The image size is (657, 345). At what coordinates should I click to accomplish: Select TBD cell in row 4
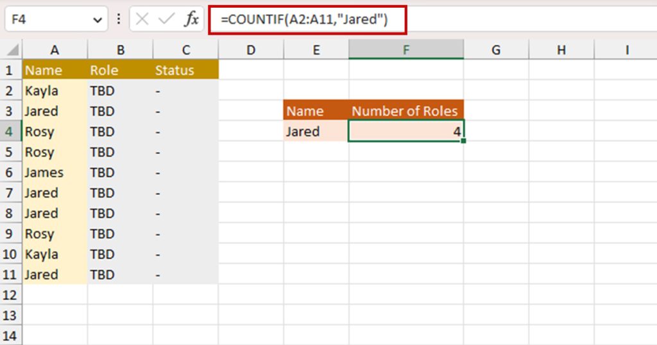click(120, 131)
